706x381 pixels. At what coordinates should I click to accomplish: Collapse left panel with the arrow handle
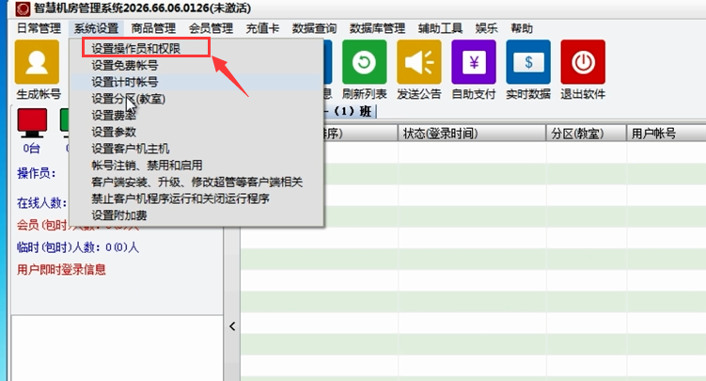(x=232, y=327)
